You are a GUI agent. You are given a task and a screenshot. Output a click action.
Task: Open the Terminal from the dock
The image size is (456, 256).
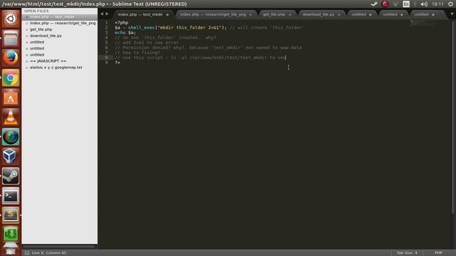pos(11,196)
